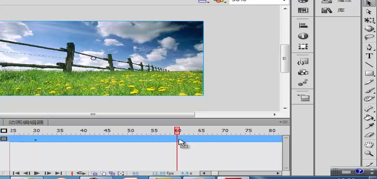The height and width of the screenshot is (179, 377).
Task: Toggle the Loop playback button
Action: pos(81,173)
